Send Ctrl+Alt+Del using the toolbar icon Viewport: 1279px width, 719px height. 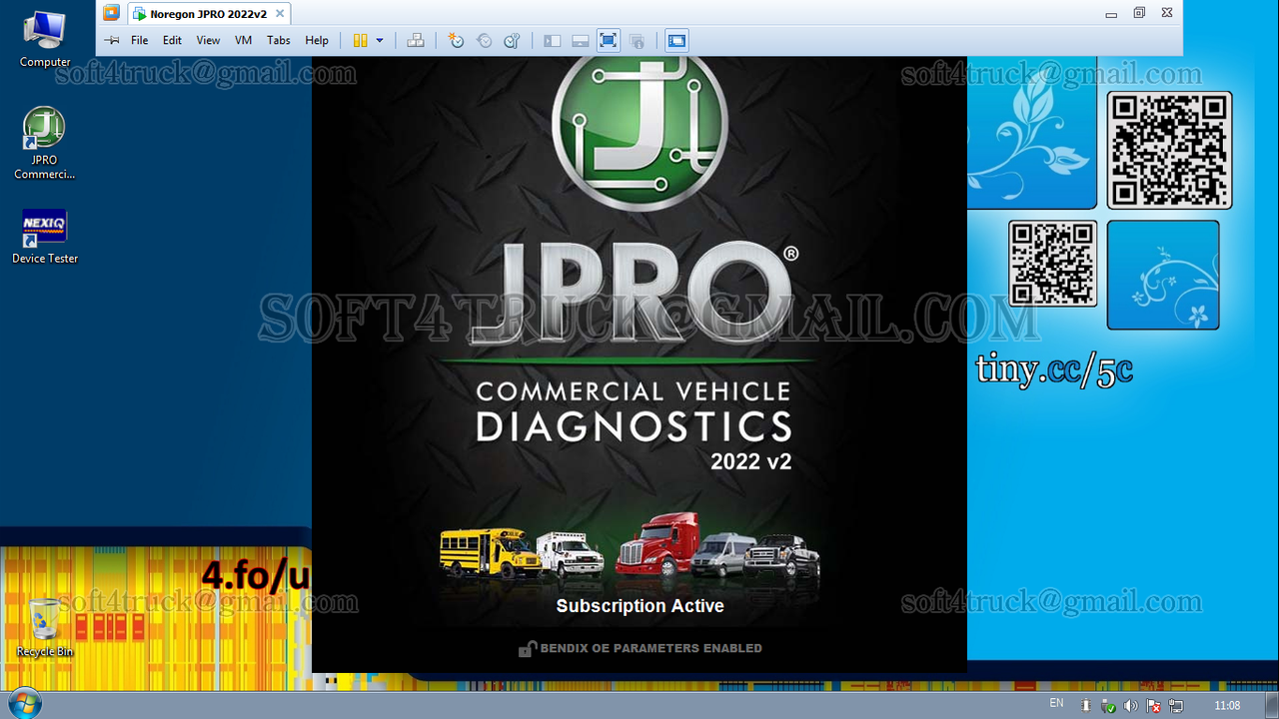[416, 40]
